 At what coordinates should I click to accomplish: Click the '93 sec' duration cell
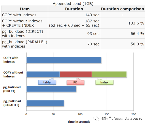74,34
